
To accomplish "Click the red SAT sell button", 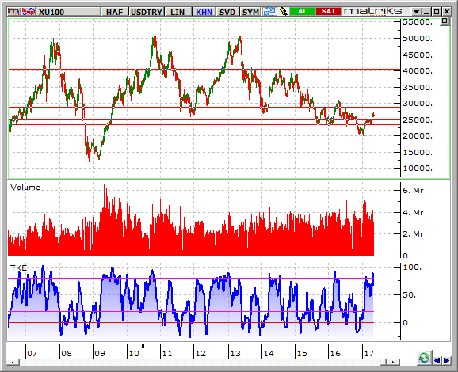I will click(328, 12).
